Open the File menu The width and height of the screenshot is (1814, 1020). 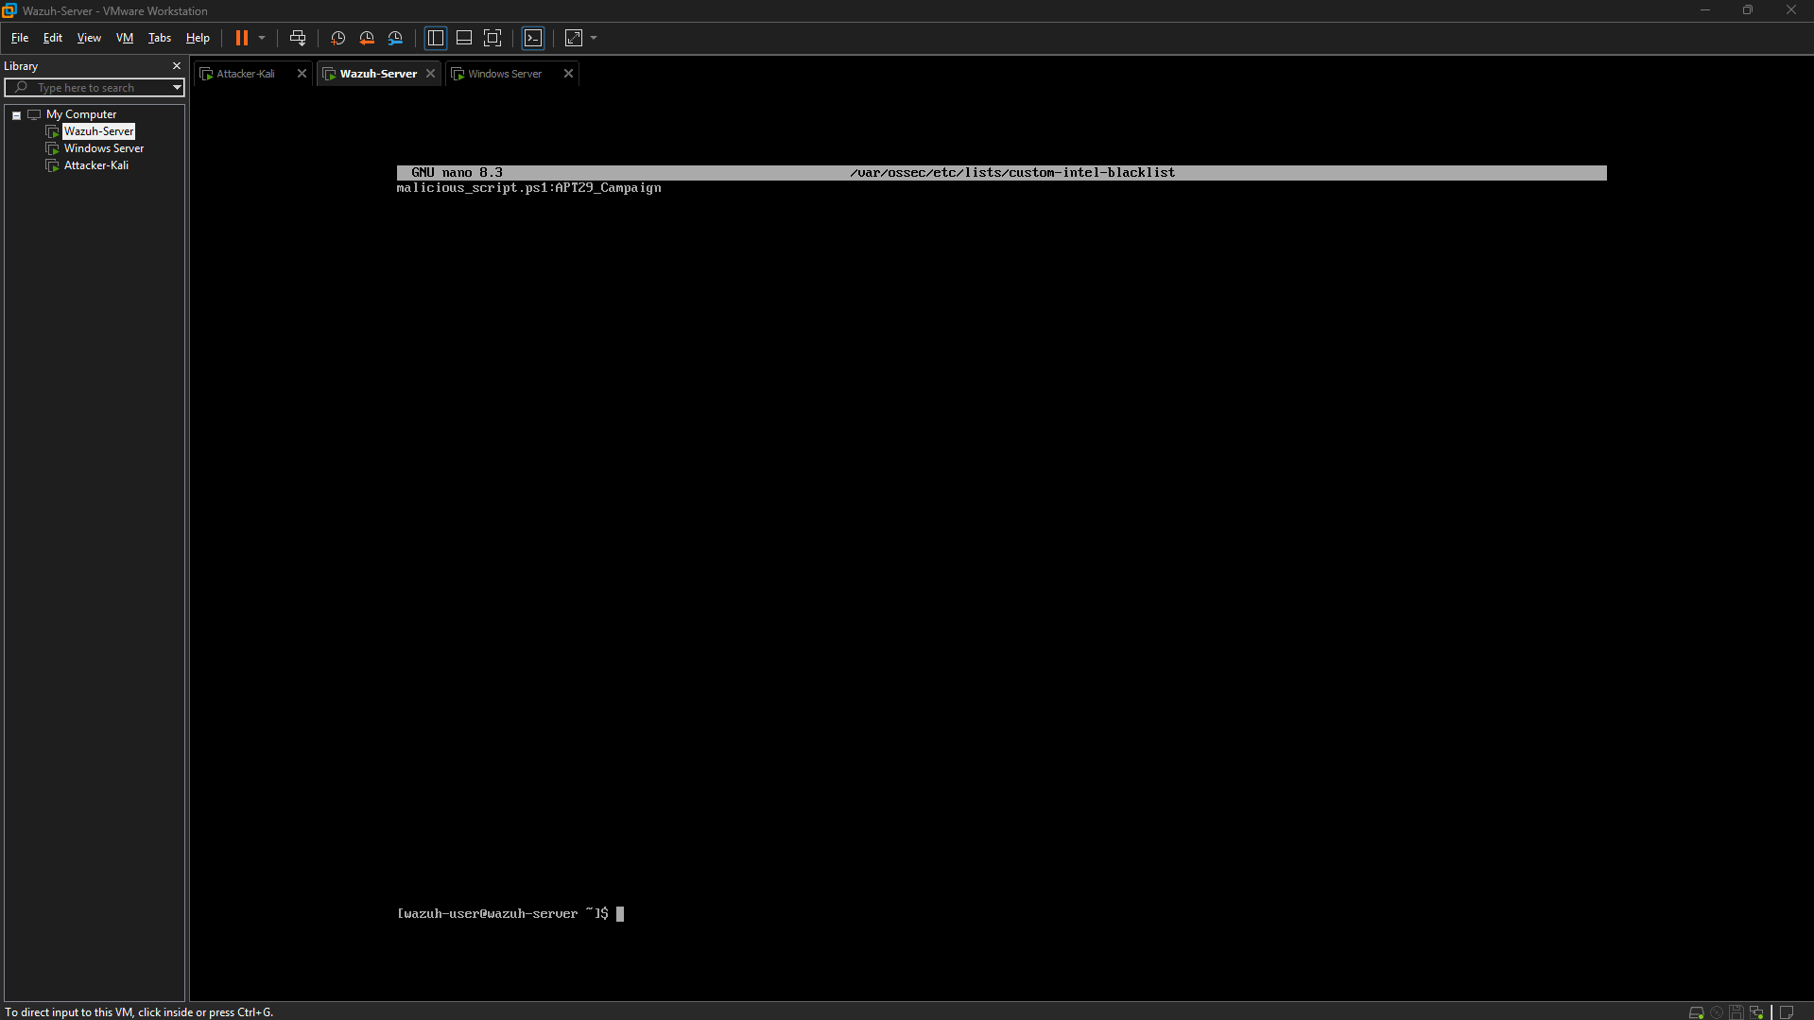[20, 38]
